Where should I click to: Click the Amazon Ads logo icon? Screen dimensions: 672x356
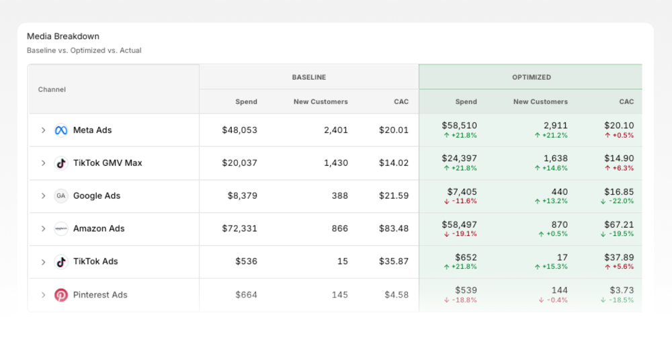(61, 229)
